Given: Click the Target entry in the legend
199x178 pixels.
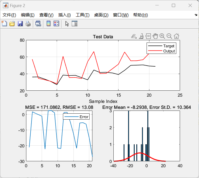Looking at the screenshot, I should click(169, 46).
